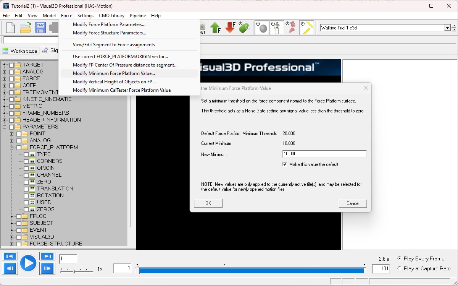Image resolution: width=458 pixels, height=286 pixels.
Task: Expand the FRAME_NUMBERS tree node
Action: point(5,113)
